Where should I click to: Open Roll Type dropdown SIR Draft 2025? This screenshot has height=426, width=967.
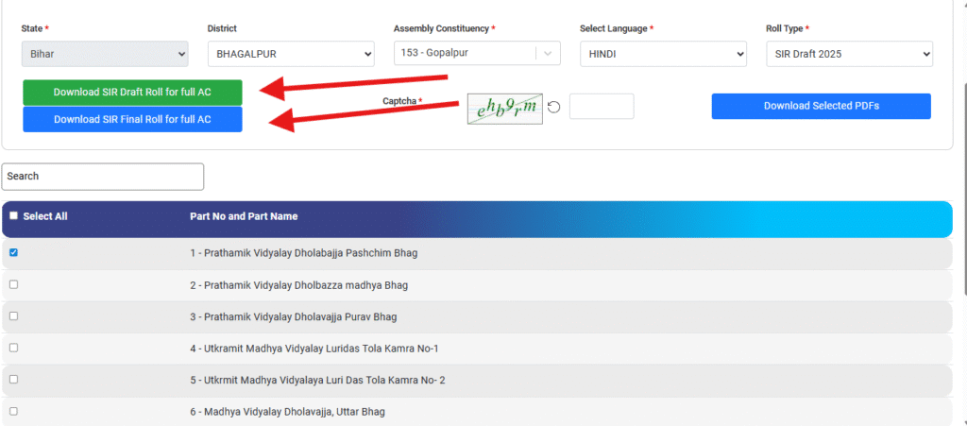point(849,55)
